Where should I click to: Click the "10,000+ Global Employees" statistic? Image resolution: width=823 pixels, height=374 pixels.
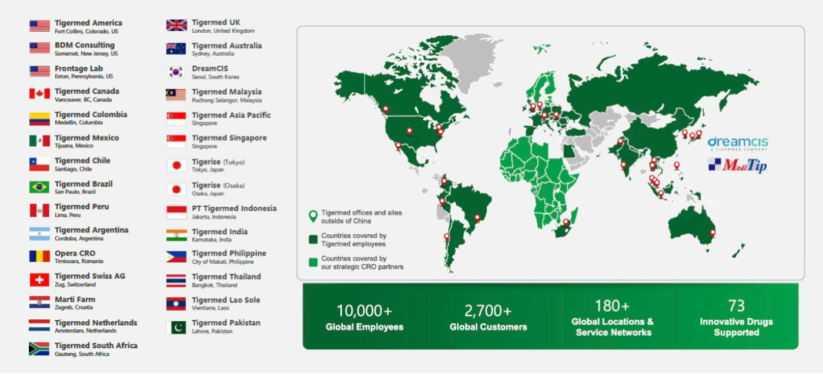click(364, 317)
